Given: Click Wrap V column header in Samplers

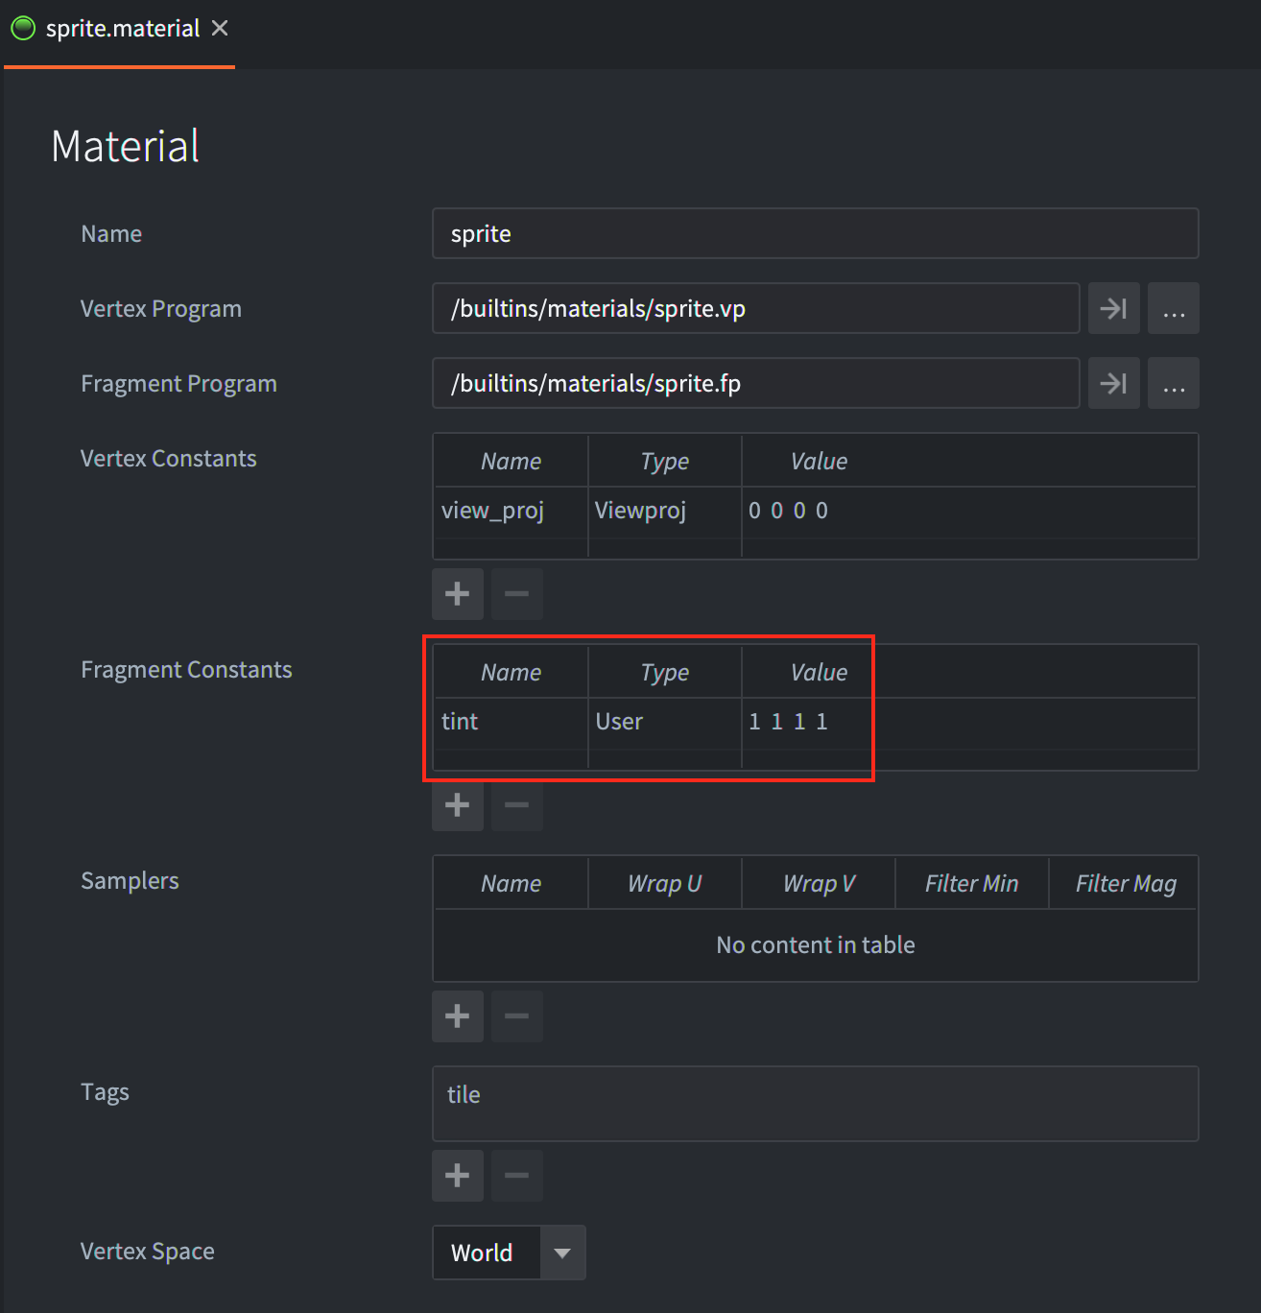Looking at the screenshot, I should tap(819, 883).
